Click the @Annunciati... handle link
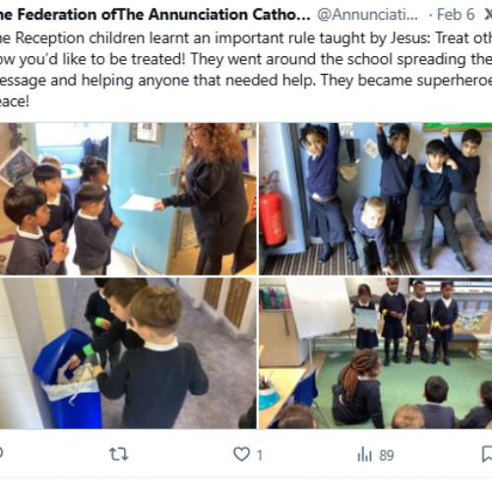 click(x=367, y=15)
